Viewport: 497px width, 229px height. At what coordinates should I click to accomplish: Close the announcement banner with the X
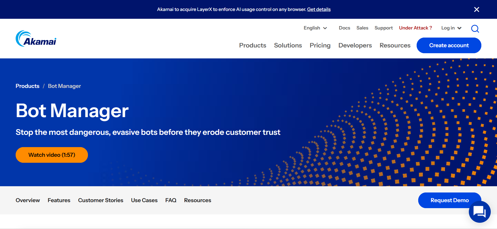coord(476,9)
